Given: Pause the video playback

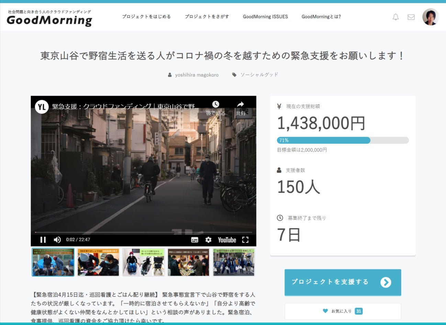Looking at the screenshot, I should click(43, 240).
